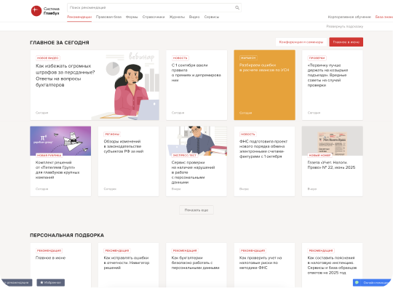Switch to the Правовая база tab
The width and height of the screenshot is (393, 288).
108,17
